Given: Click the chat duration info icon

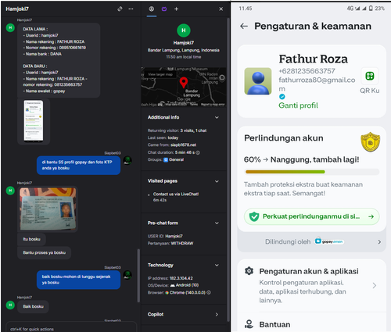Looking at the screenshot, I should (198, 152).
